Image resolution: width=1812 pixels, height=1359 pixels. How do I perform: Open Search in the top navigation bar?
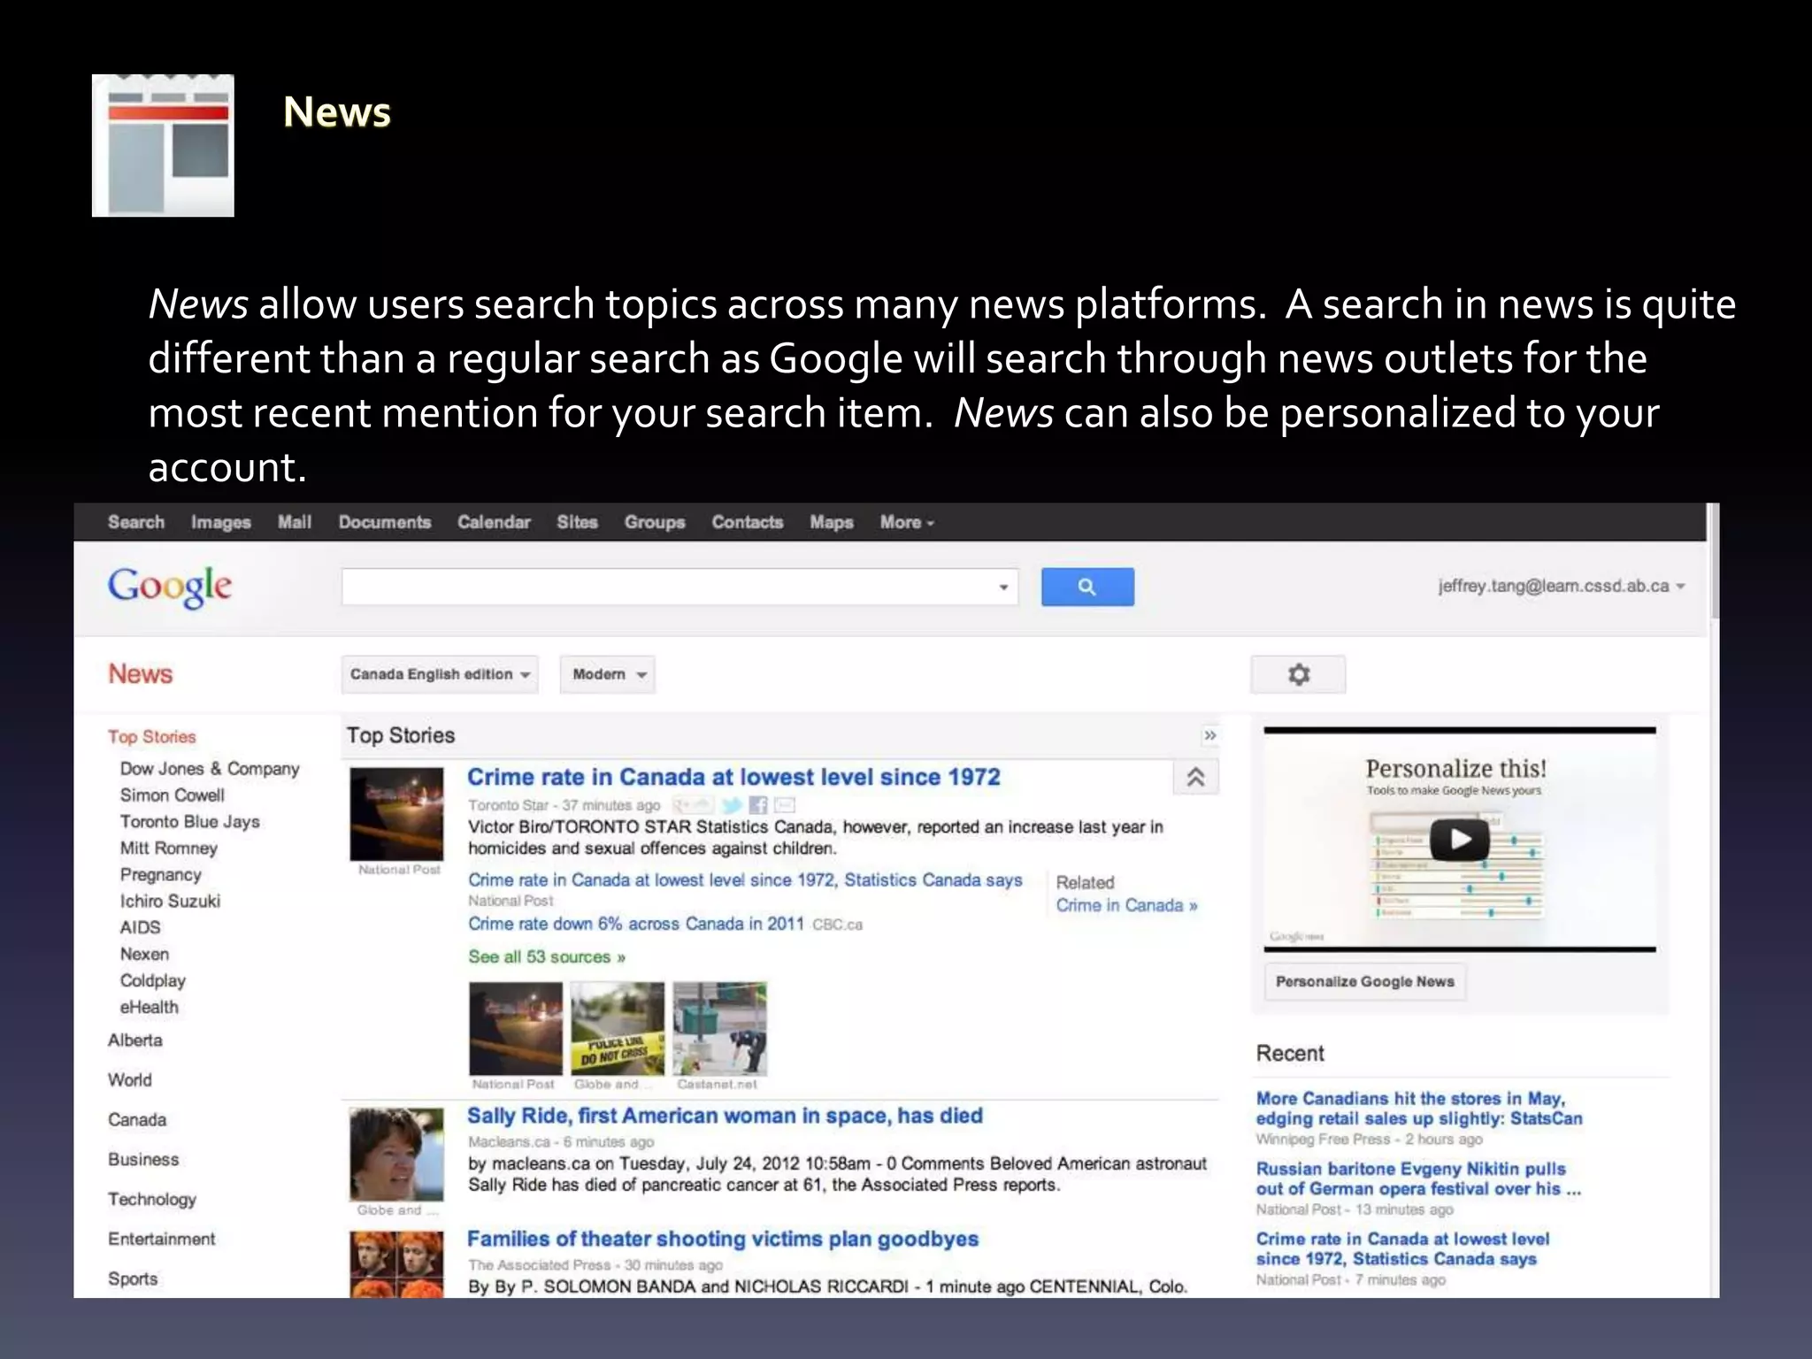[x=136, y=522]
